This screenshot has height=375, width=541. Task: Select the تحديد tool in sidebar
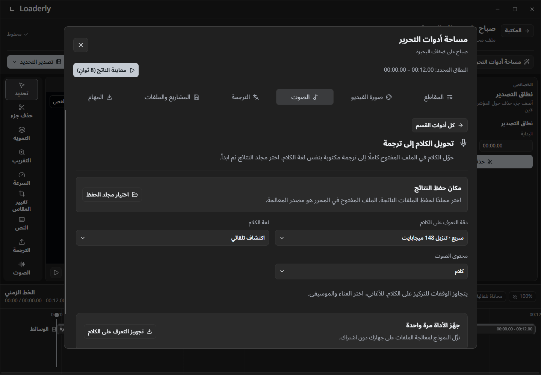click(21, 89)
